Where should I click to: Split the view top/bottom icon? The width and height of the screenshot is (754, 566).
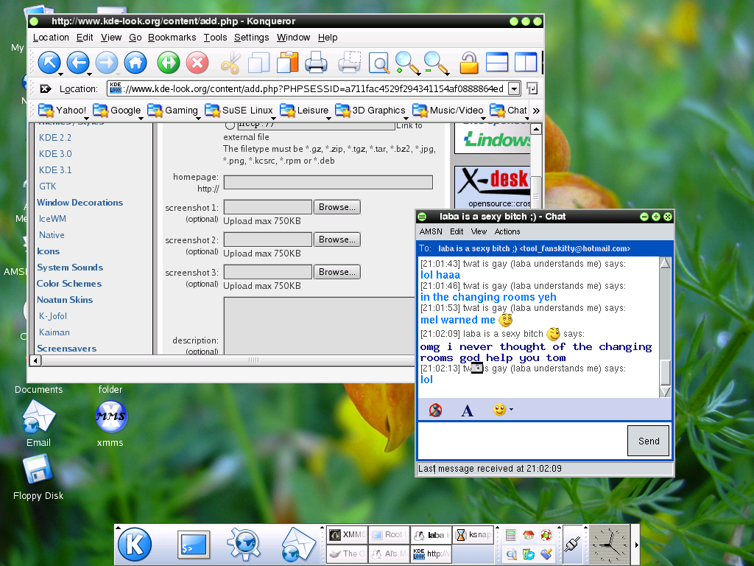pyautogui.click(x=497, y=63)
